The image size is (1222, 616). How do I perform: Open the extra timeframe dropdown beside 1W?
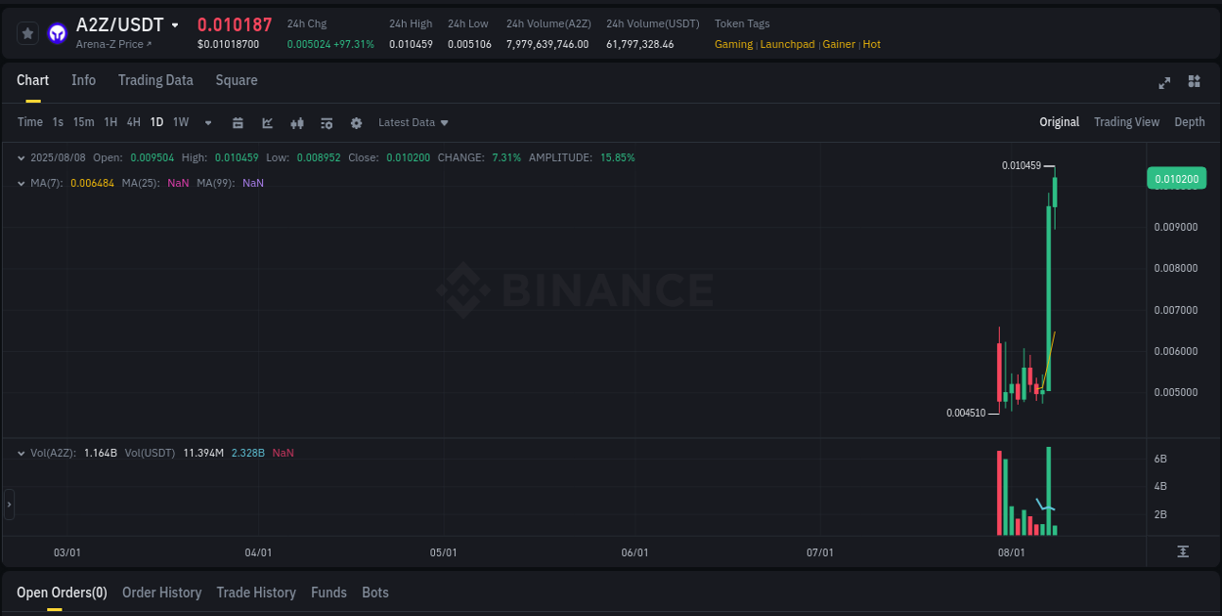[207, 122]
